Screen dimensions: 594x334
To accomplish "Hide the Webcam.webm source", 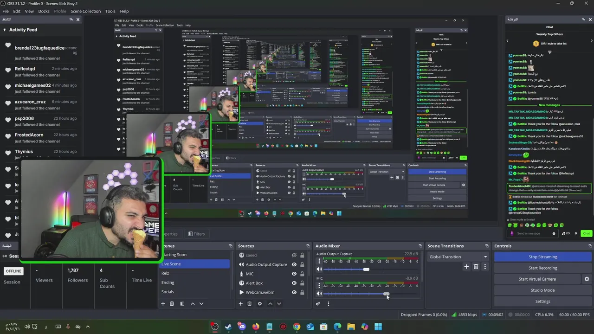I will click(294, 293).
